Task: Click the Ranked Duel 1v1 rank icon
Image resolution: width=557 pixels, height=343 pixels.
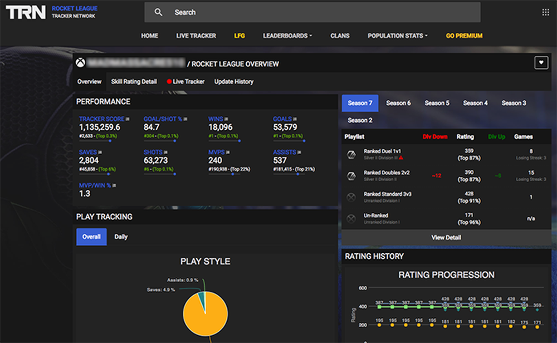Action: click(x=351, y=155)
